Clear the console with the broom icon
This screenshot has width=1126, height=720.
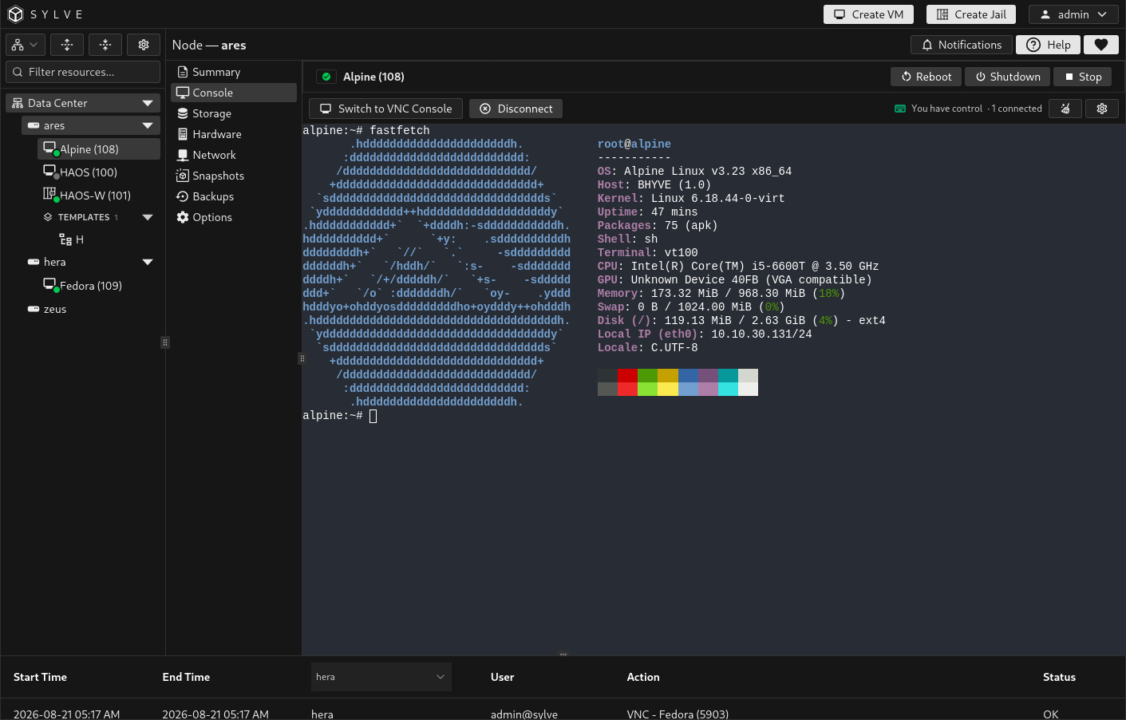click(x=1065, y=109)
